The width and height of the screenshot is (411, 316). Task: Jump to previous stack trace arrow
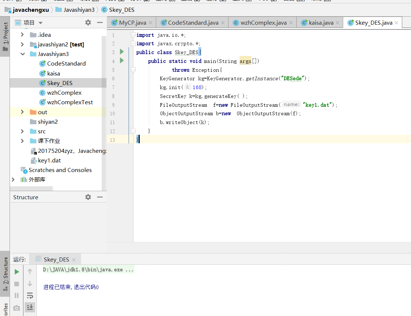coord(30,272)
